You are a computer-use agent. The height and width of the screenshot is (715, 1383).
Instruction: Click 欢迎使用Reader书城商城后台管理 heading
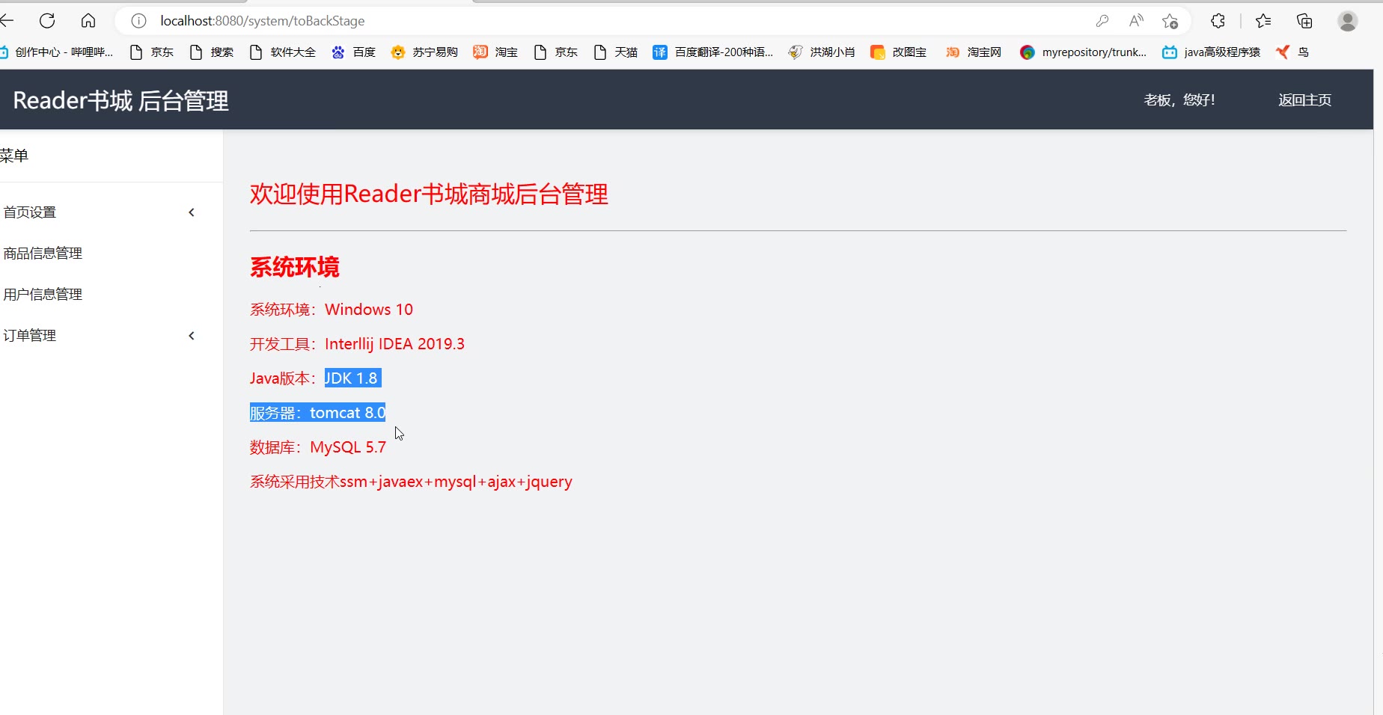(429, 194)
